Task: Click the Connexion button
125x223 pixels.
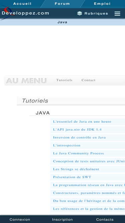Action: click(x=20, y=219)
